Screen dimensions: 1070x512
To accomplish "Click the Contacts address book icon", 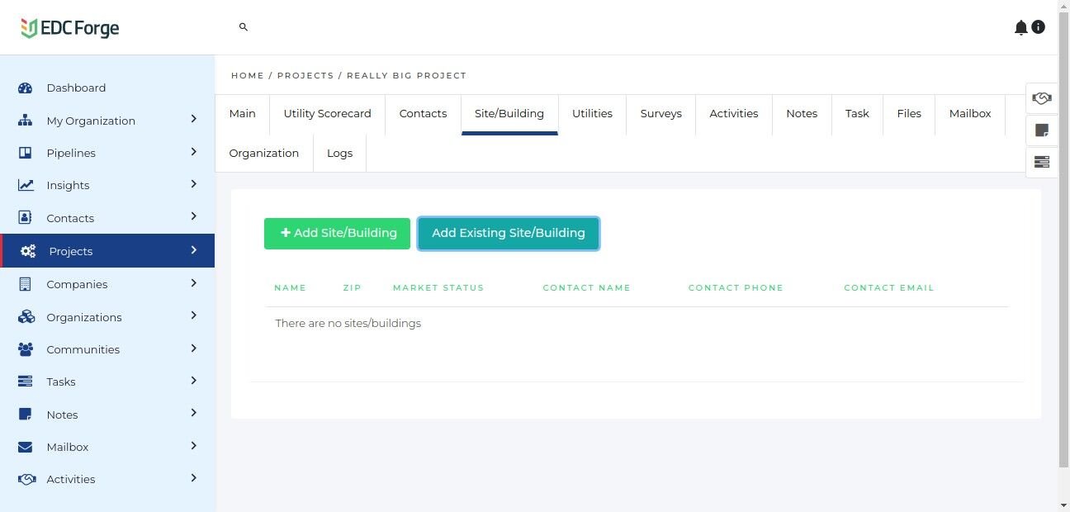I will 25,218.
